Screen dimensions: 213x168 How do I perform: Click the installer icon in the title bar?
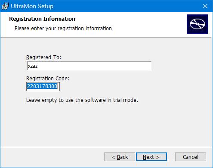tap(5, 6)
